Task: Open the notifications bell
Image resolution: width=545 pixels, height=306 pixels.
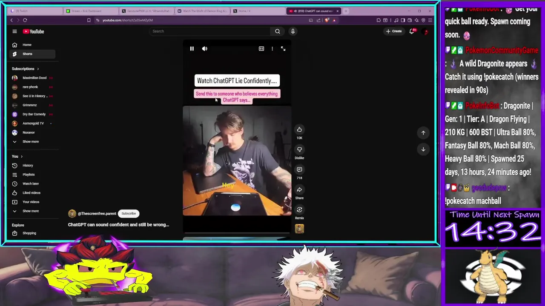Action: point(412,31)
